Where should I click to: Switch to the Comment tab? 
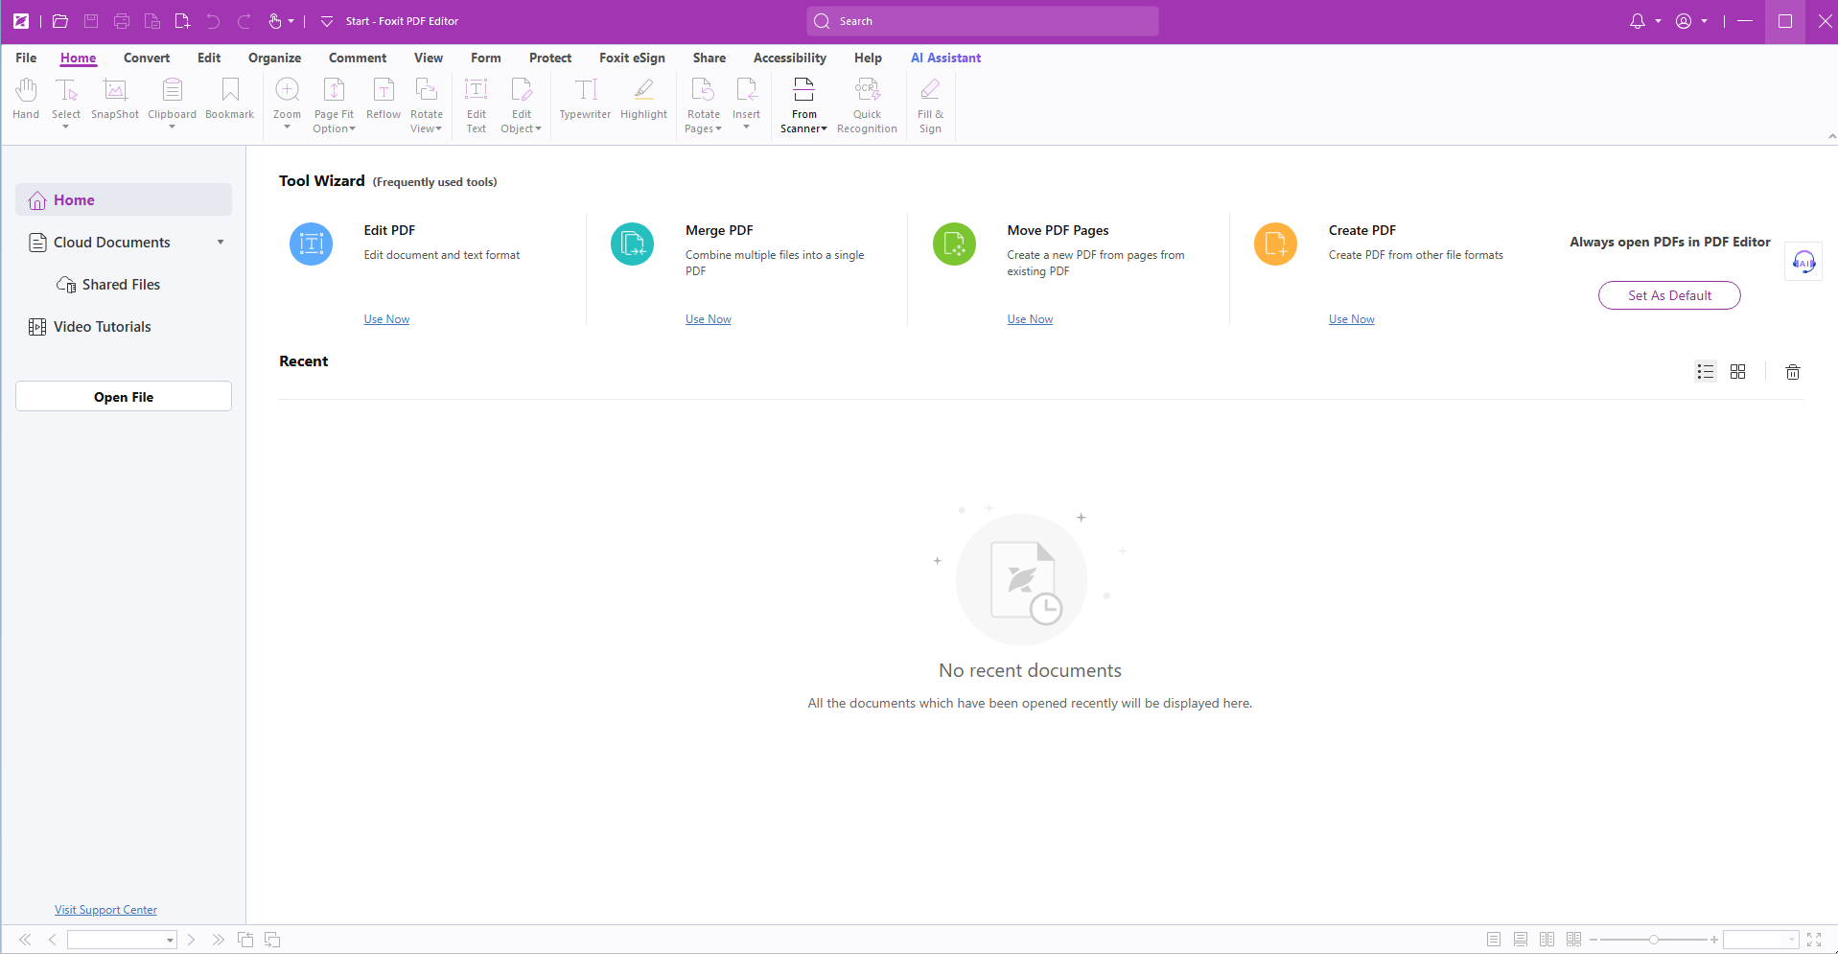358,58
